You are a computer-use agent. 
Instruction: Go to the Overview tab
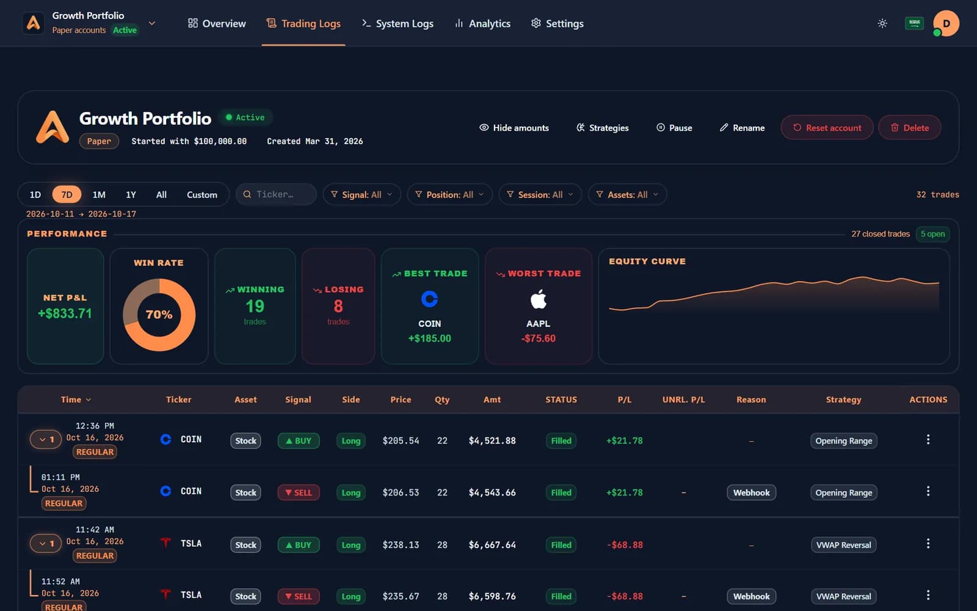[x=217, y=23]
